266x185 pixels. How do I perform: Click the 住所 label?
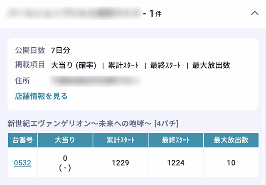pos(22,80)
